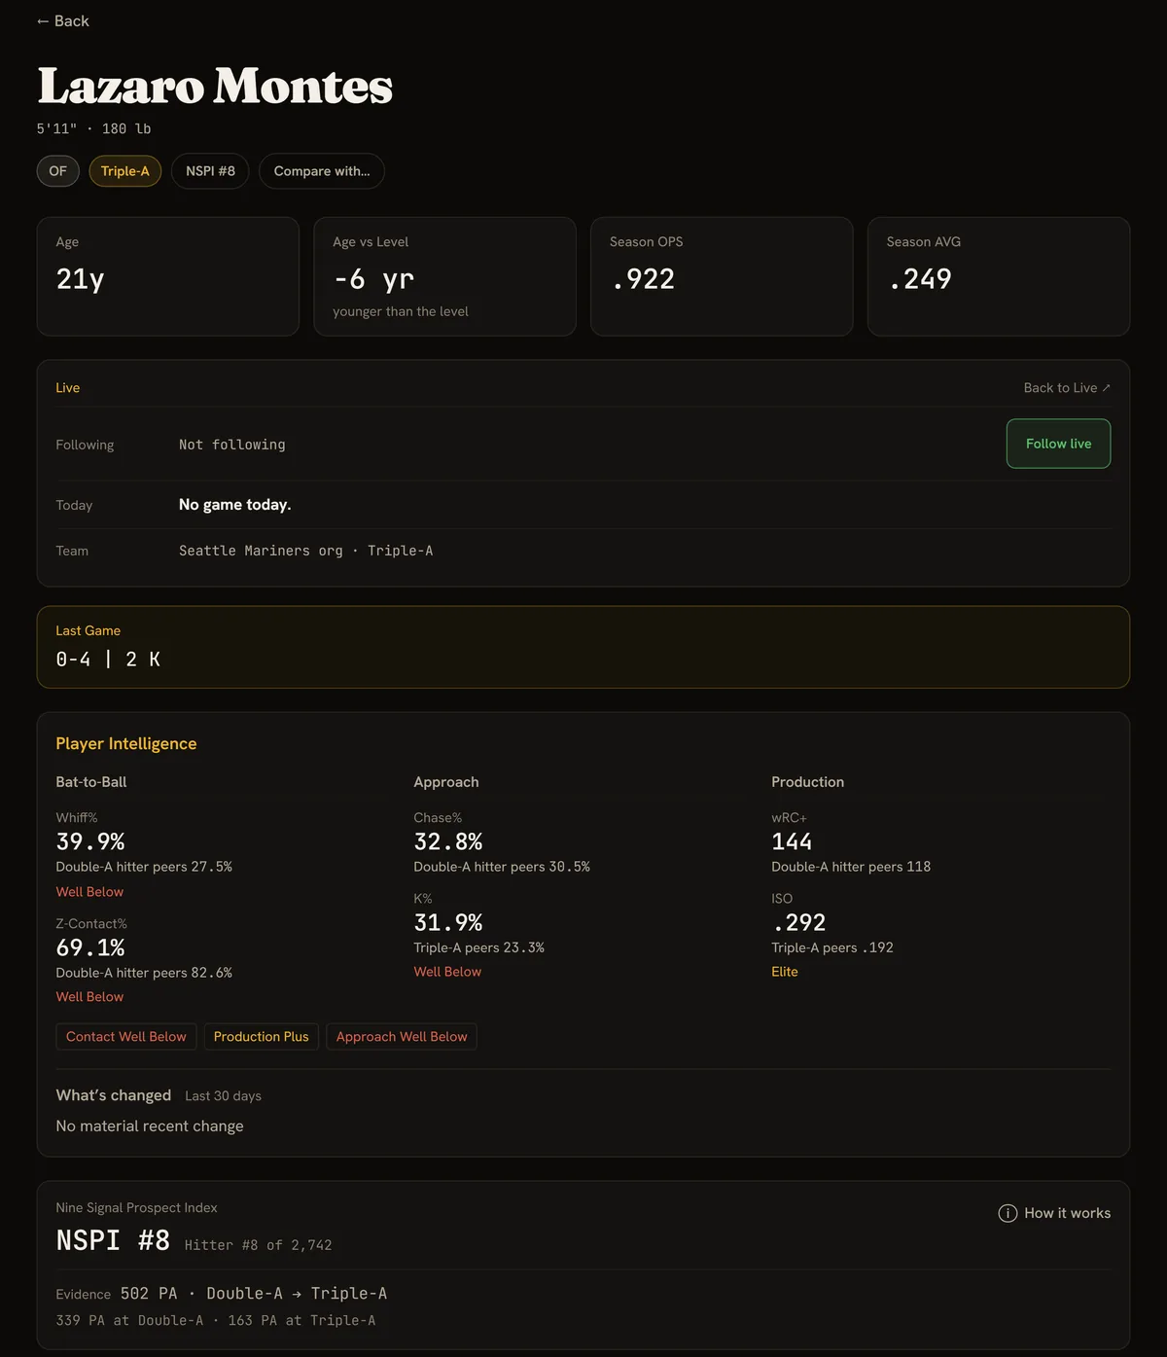Click the Lazaro Montes name heading
This screenshot has height=1357, width=1167.
click(215, 86)
